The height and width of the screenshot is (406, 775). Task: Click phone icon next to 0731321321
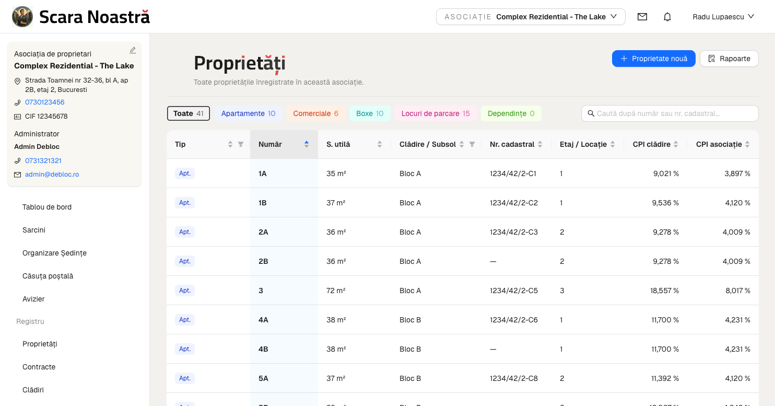[17, 161]
